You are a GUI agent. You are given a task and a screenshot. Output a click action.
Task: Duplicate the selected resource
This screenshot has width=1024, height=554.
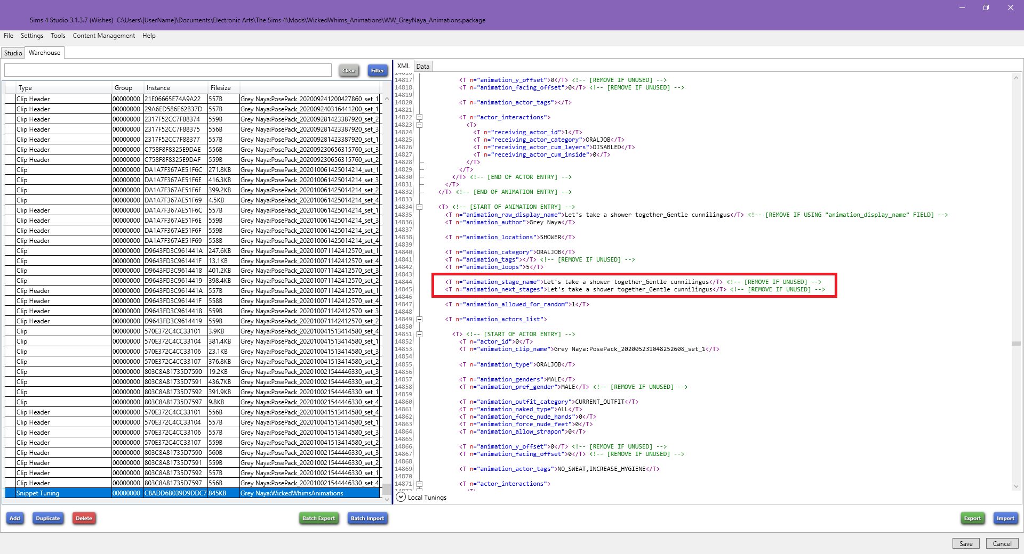(48, 518)
